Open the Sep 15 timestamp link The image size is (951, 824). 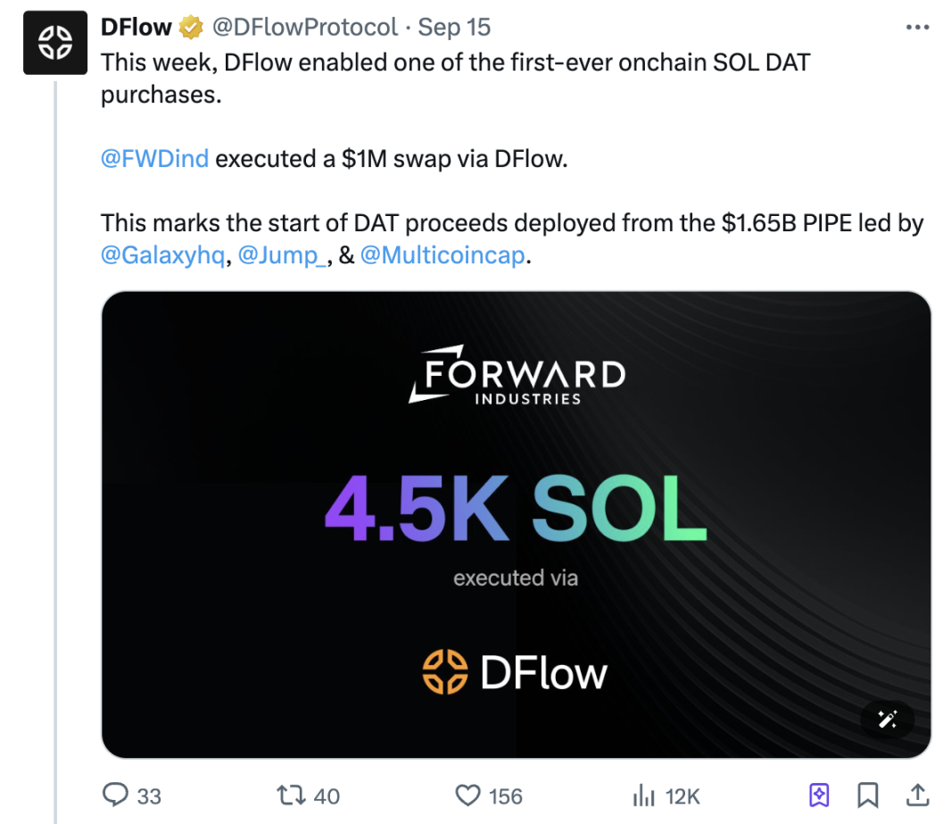(454, 28)
